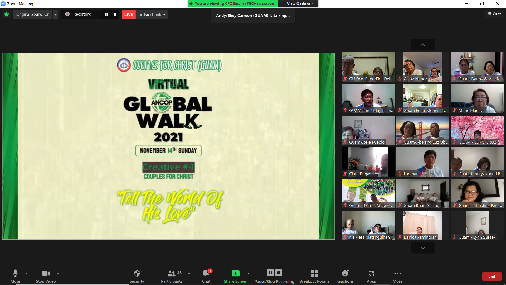Select the GUAM-Jun * May Pami video tile
This screenshot has width=506, height=285.
point(368,99)
